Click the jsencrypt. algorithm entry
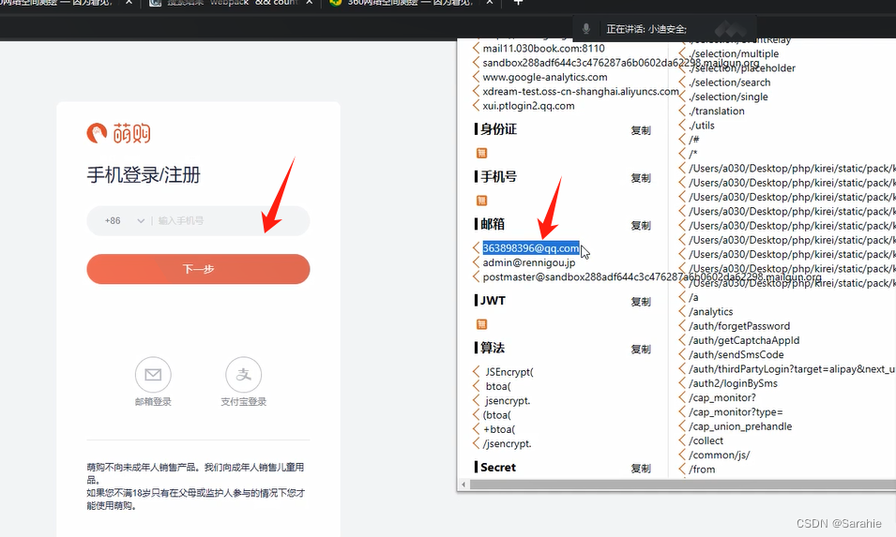Screen dimensions: 896x537 coord(508,400)
